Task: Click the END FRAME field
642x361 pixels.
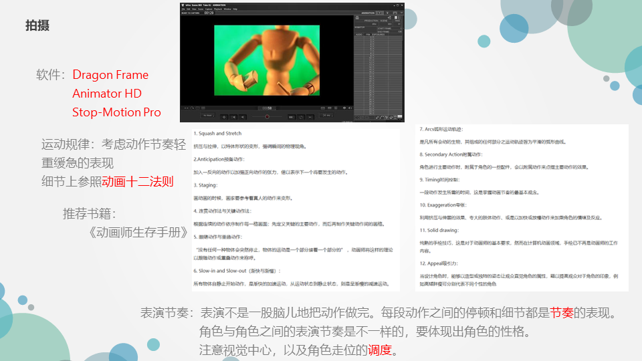Action: (390, 32)
